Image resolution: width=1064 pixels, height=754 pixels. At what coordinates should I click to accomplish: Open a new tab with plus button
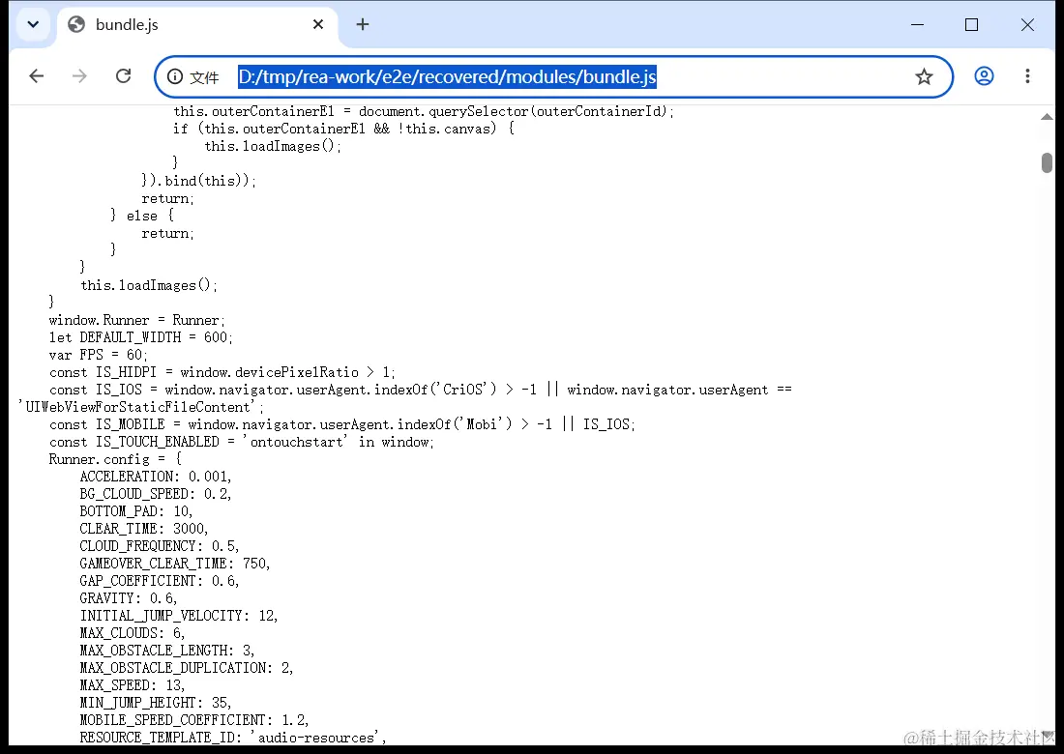click(x=363, y=24)
